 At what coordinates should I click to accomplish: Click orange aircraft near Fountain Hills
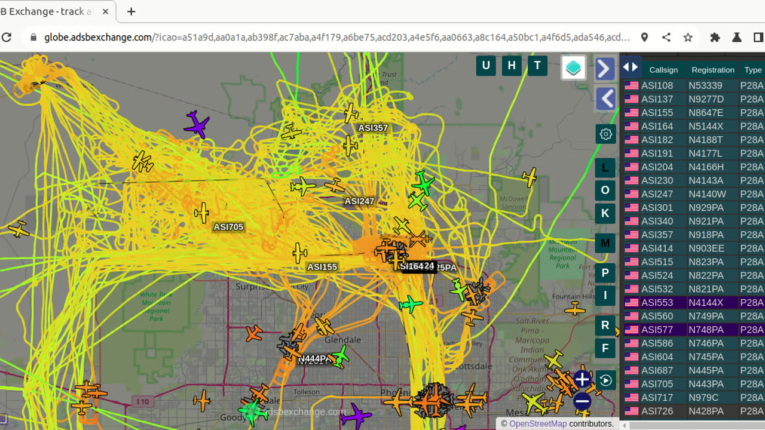(x=575, y=309)
